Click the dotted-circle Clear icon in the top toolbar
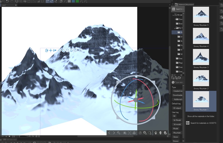 pos(17,1)
